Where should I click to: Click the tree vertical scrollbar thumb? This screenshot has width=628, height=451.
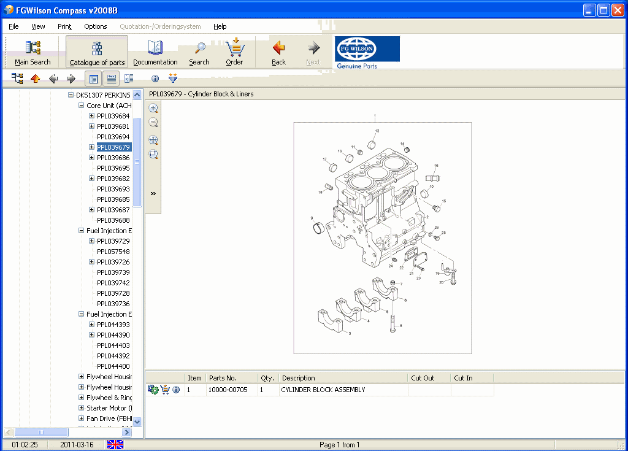(x=137, y=162)
